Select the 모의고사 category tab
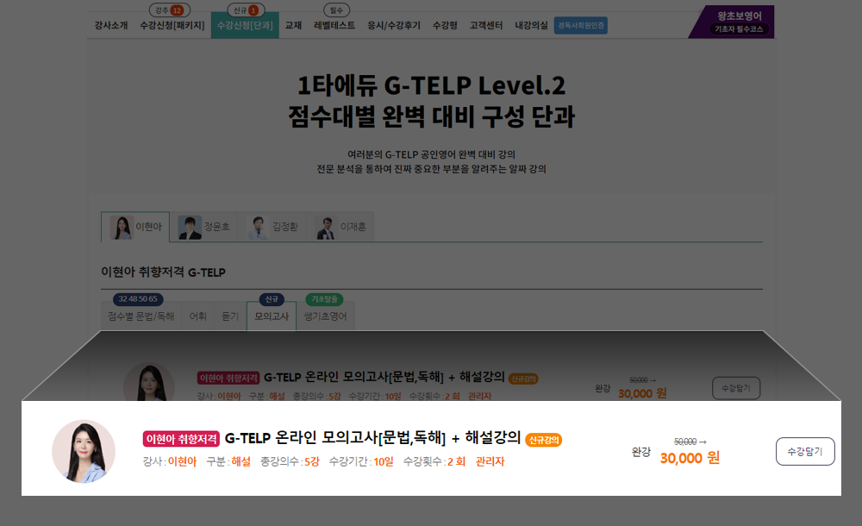This screenshot has width=862, height=526. 272,316
